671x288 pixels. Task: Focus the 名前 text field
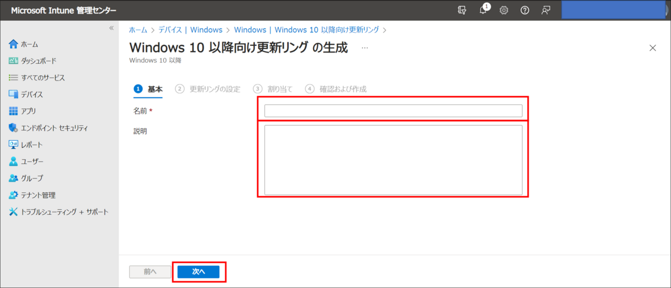coord(393,111)
